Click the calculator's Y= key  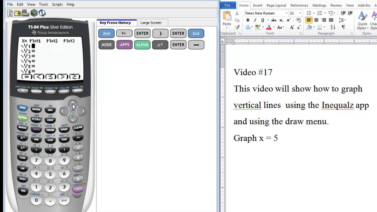pos(23,91)
